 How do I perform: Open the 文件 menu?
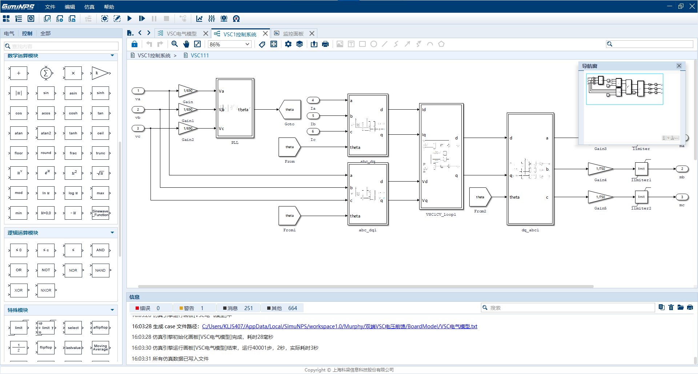pyautogui.click(x=50, y=7)
